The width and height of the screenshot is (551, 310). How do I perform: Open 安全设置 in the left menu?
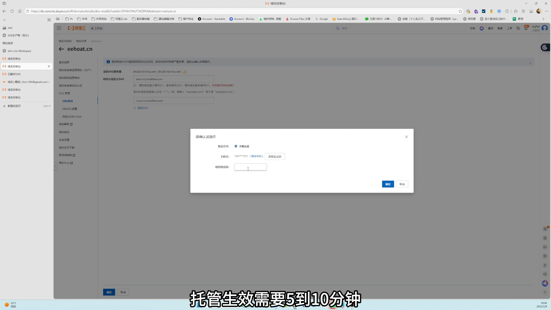pyautogui.click(x=64, y=140)
